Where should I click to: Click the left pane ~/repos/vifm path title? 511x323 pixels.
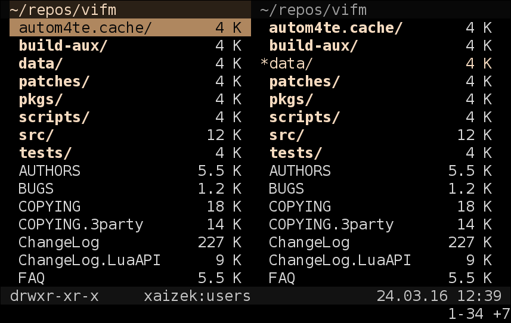coord(63,10)
